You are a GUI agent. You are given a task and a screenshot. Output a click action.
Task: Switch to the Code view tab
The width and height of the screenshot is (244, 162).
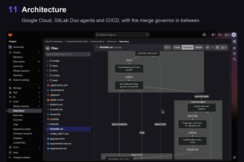177,47
